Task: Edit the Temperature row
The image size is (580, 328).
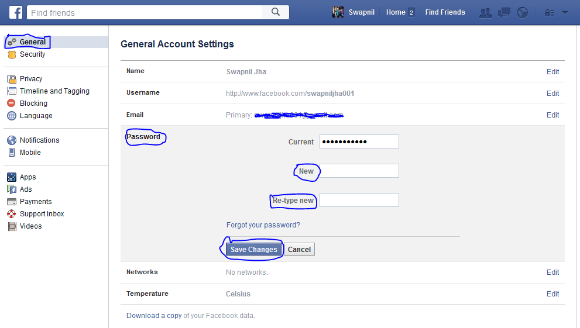Action: click(552, 294)
